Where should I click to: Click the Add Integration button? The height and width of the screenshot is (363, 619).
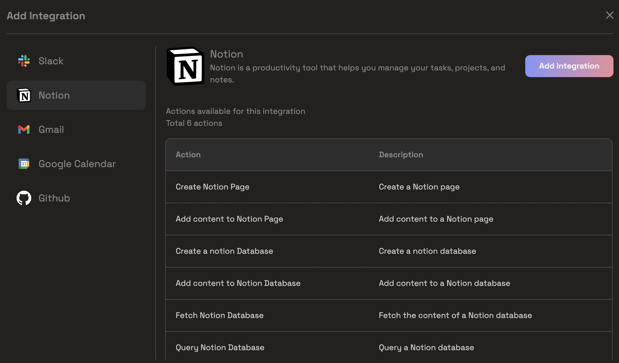pos(569,66)
